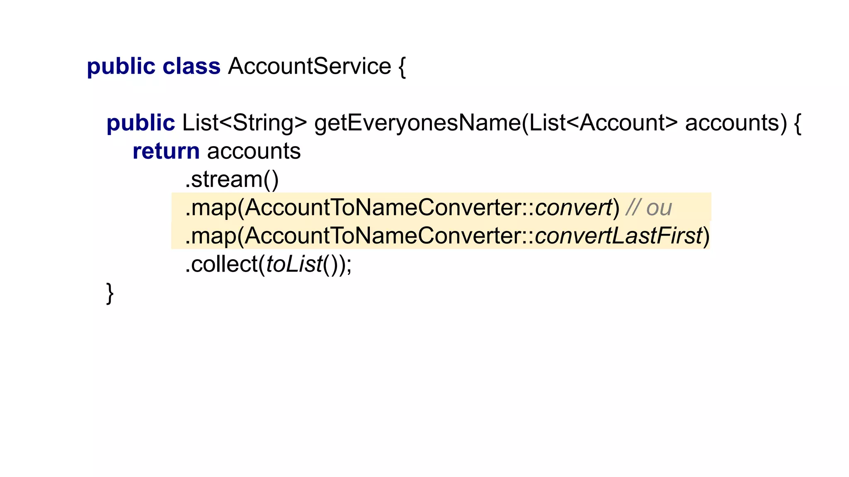
Task: Click the 'public class' keyword text
Action: (154, 67)
